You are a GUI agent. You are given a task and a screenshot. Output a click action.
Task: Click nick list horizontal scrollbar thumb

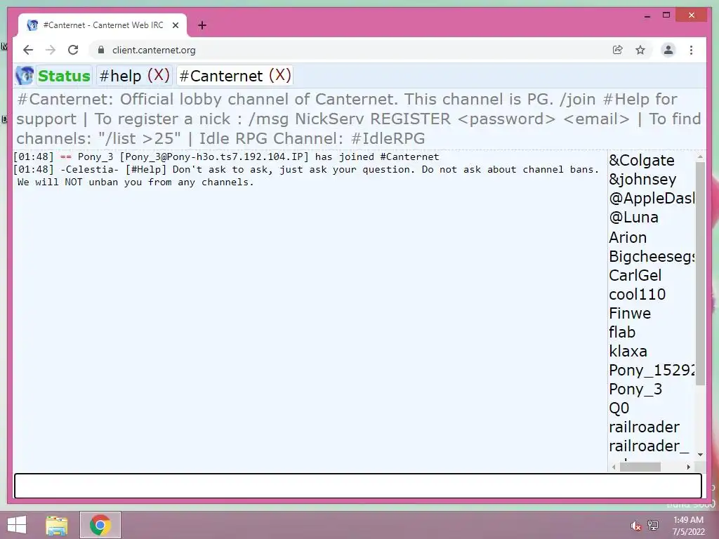coord(640,467)
